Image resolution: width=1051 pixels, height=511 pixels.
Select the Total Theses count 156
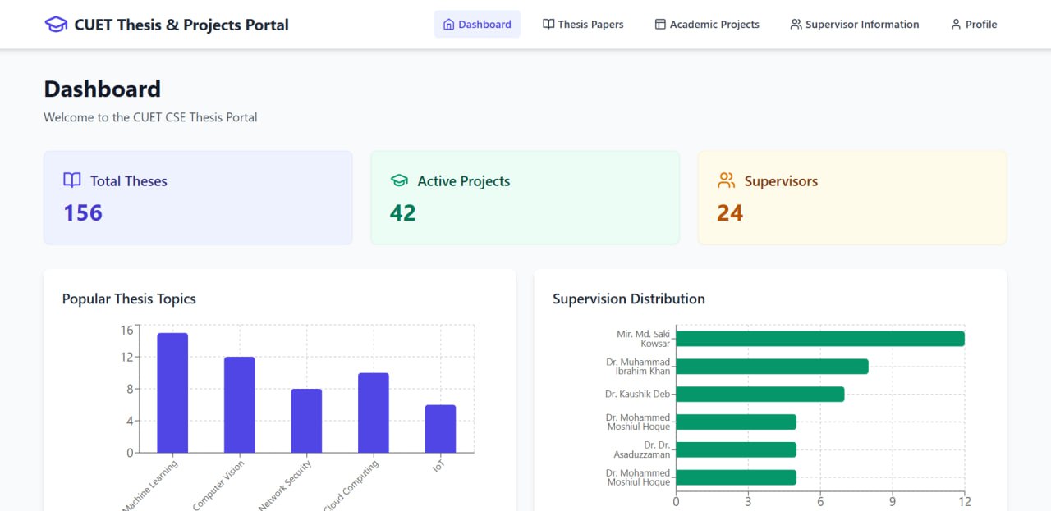click(83, 213)
